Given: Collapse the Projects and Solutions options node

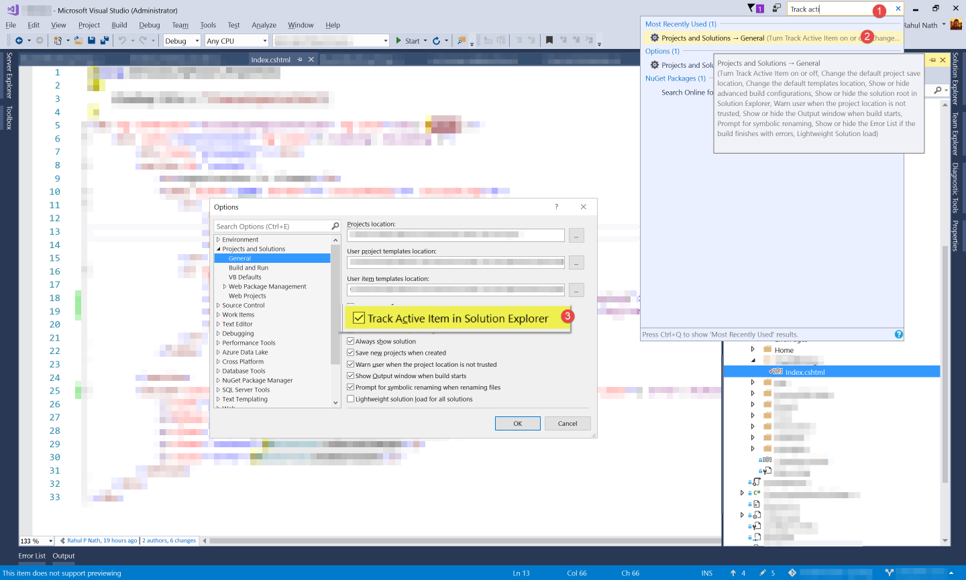Looking at the screenshot, I should point(218,249).
